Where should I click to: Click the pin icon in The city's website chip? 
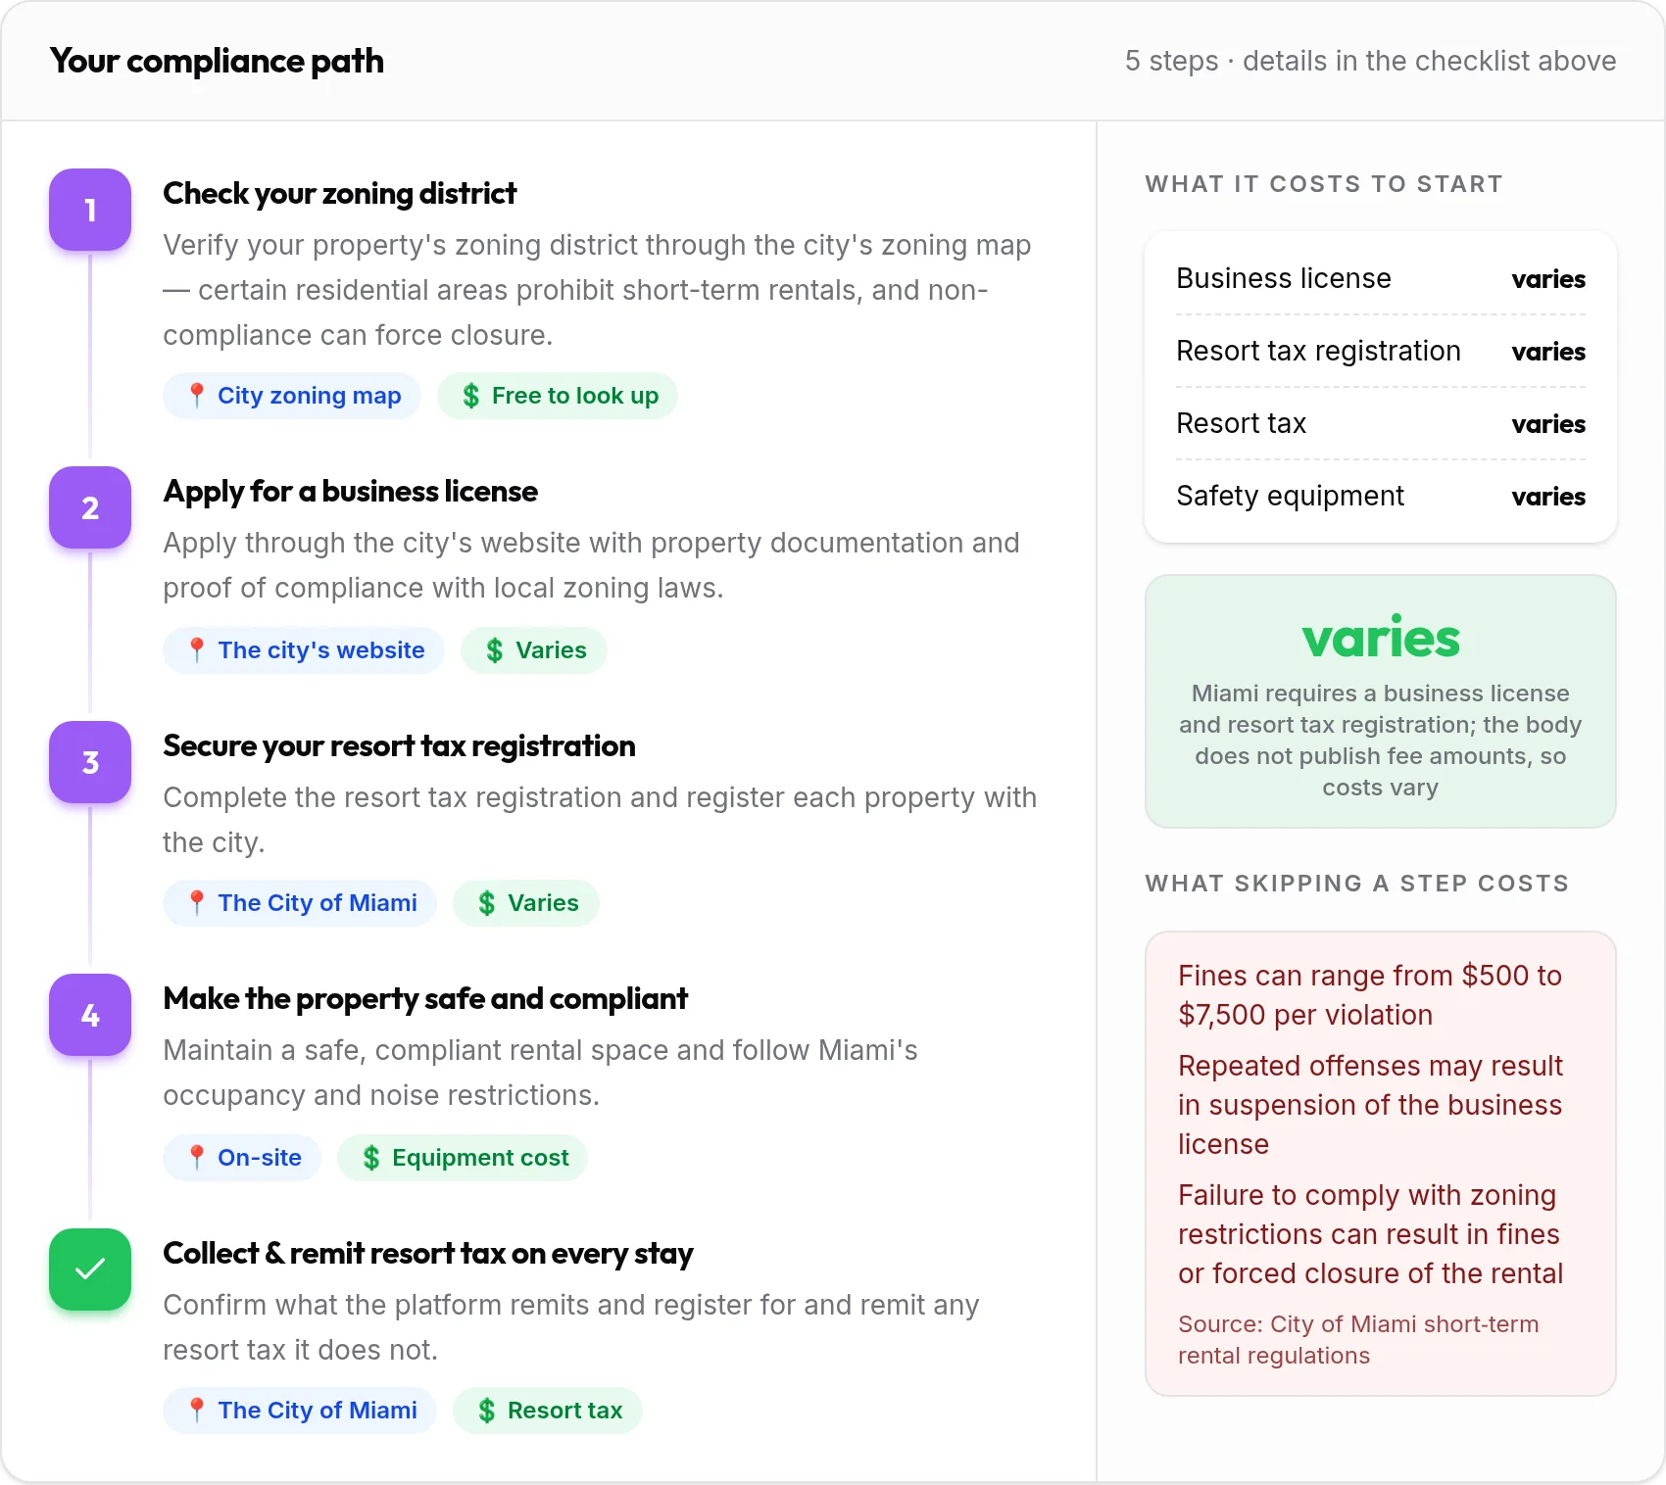(x=196, y=650)
